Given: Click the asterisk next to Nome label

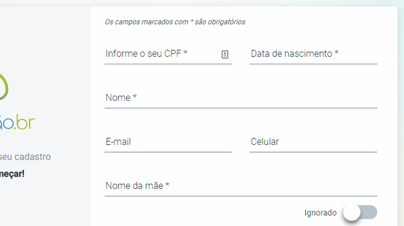Looking at the screenshot, I should point(135,97).
